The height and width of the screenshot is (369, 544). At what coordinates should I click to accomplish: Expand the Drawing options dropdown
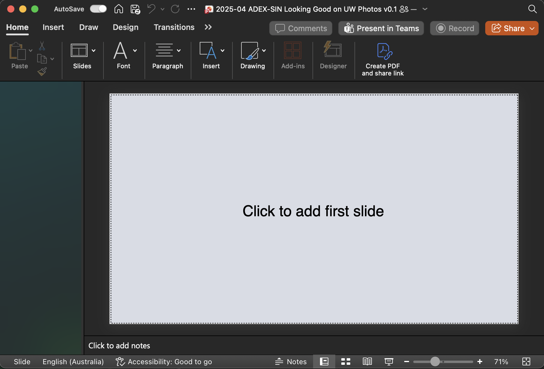[x=264, y=50]
